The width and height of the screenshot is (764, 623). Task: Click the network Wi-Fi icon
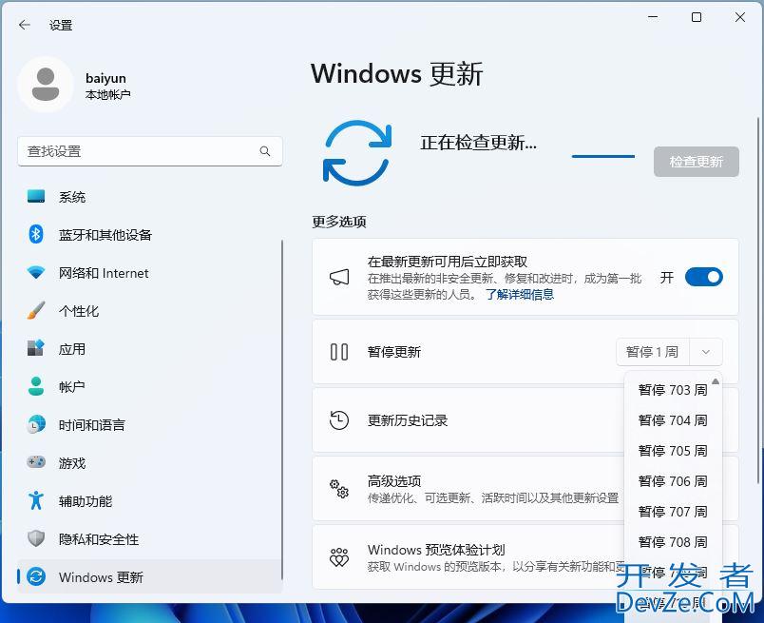36,272
